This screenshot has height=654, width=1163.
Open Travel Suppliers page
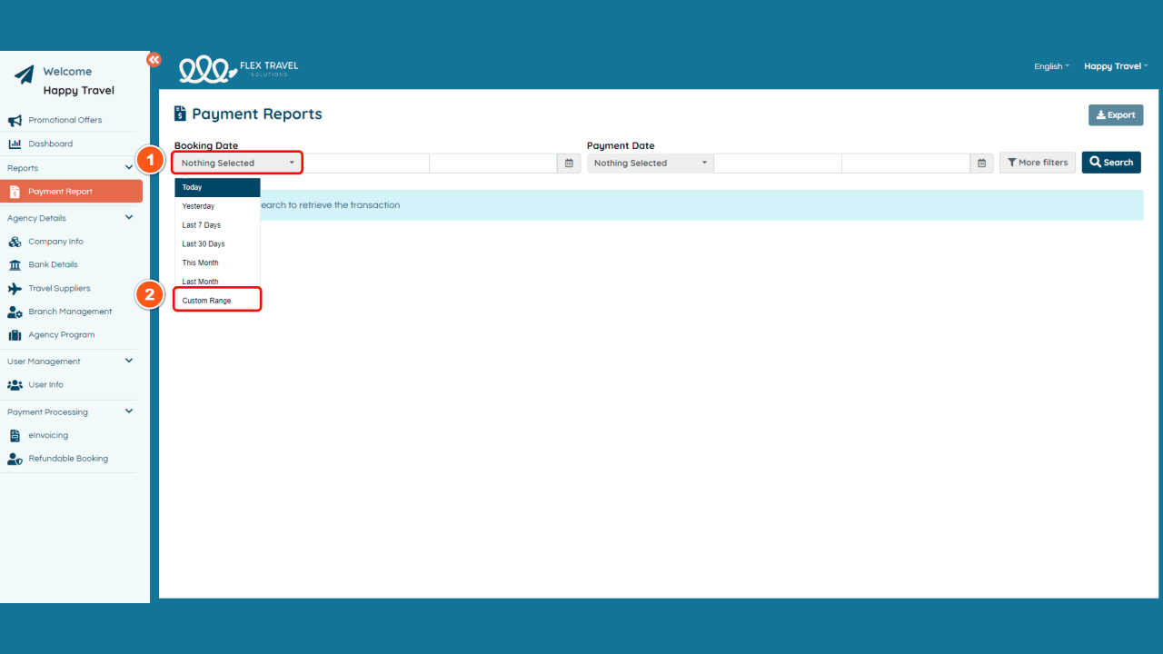click(59, 289)
